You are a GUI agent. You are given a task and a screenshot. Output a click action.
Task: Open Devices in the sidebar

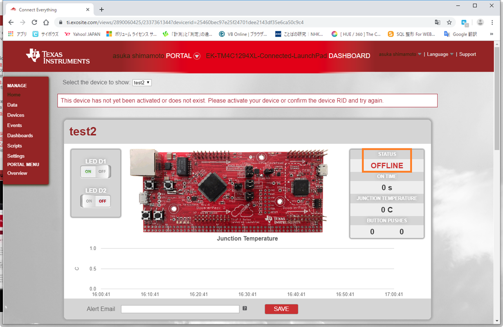[16, 115]
